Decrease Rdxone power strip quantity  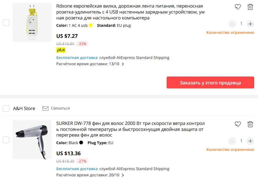(x=232, y=24)
